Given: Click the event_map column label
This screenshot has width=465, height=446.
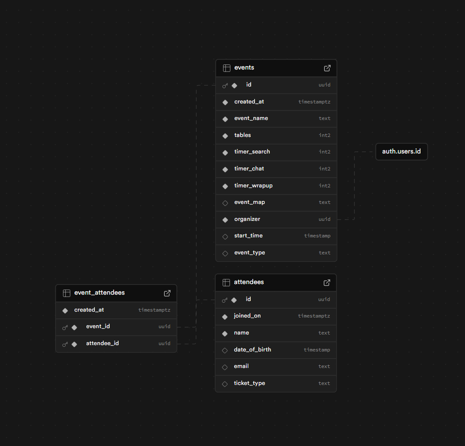Looking at the screenshot, I should 250,202.
